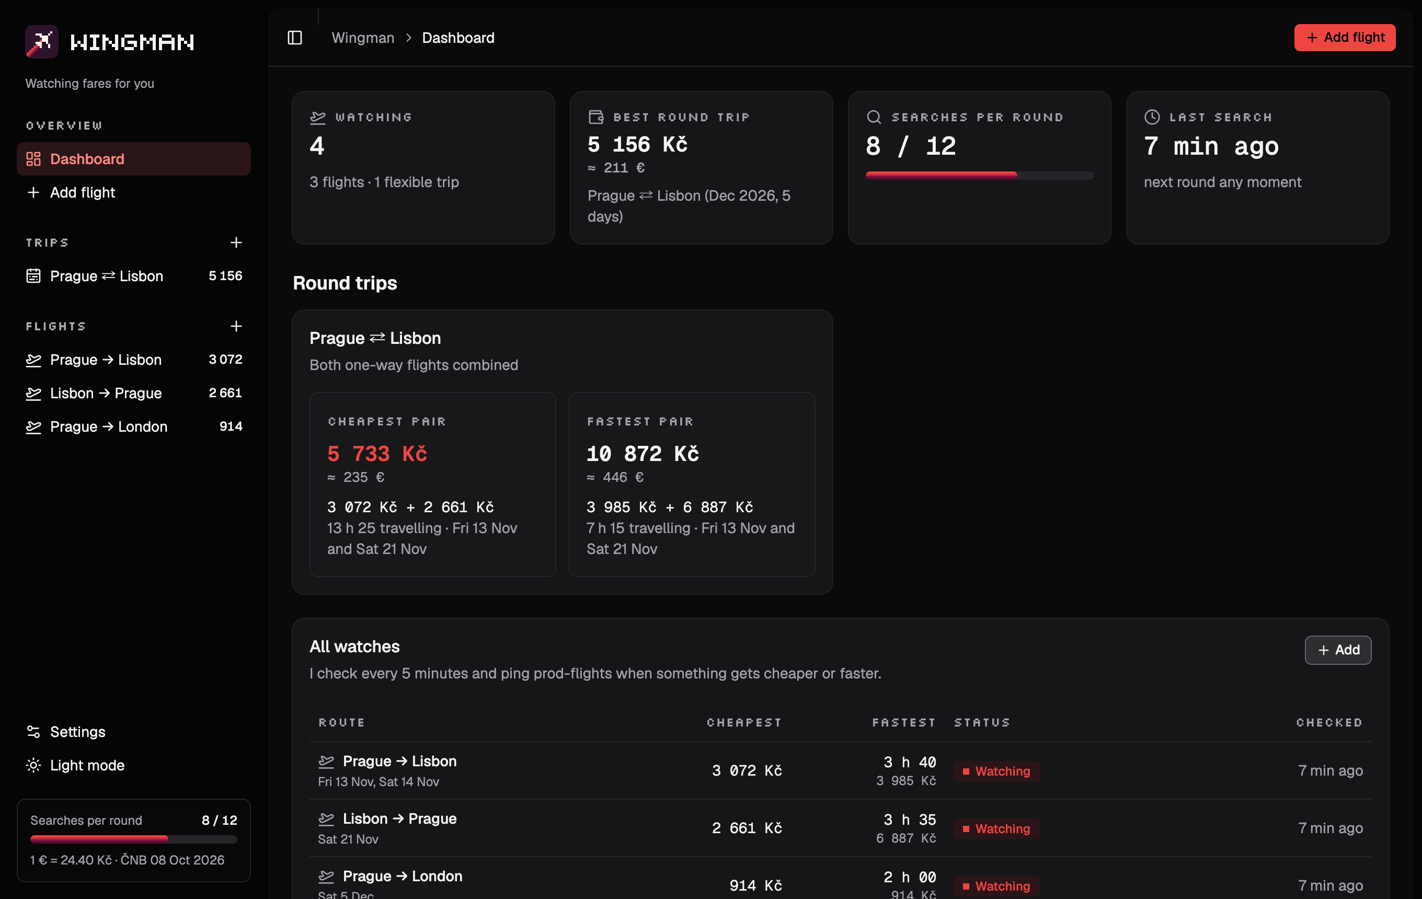This screenshot has width=1422, height=899.
Task: Click the Prague → Lisbon route in table
Action: click(400, 762)
